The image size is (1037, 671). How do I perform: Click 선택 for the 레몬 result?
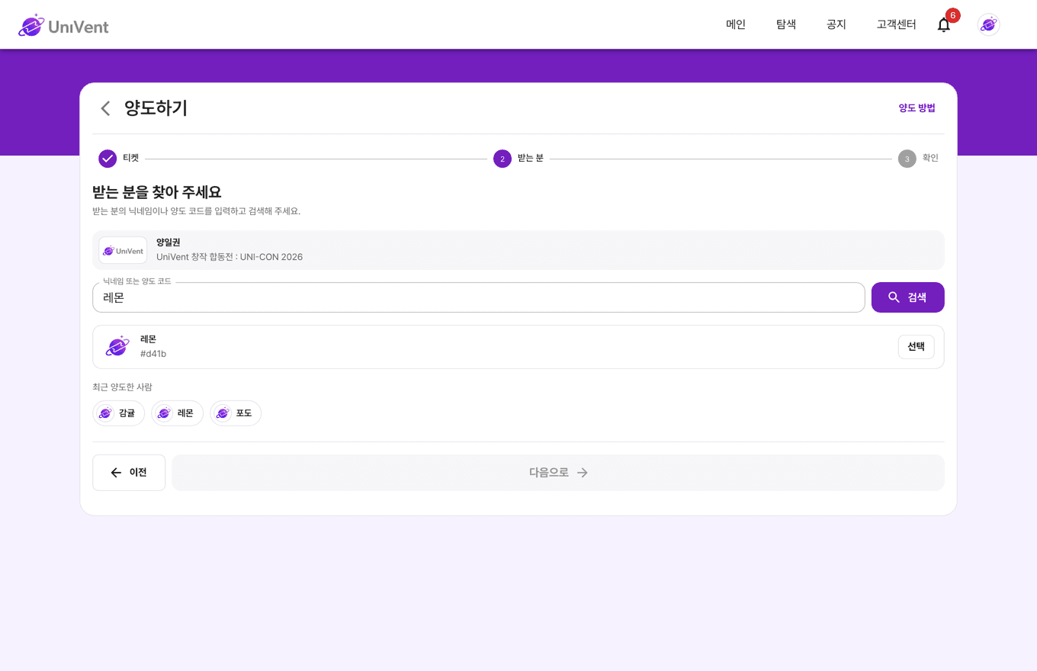click(917, 347)
